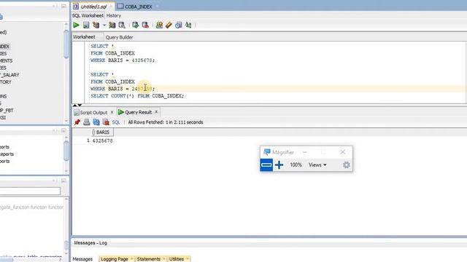Screen dimensions: 467x262
Task: Click the Magnifier 100% zoom level
Action: 296,165
